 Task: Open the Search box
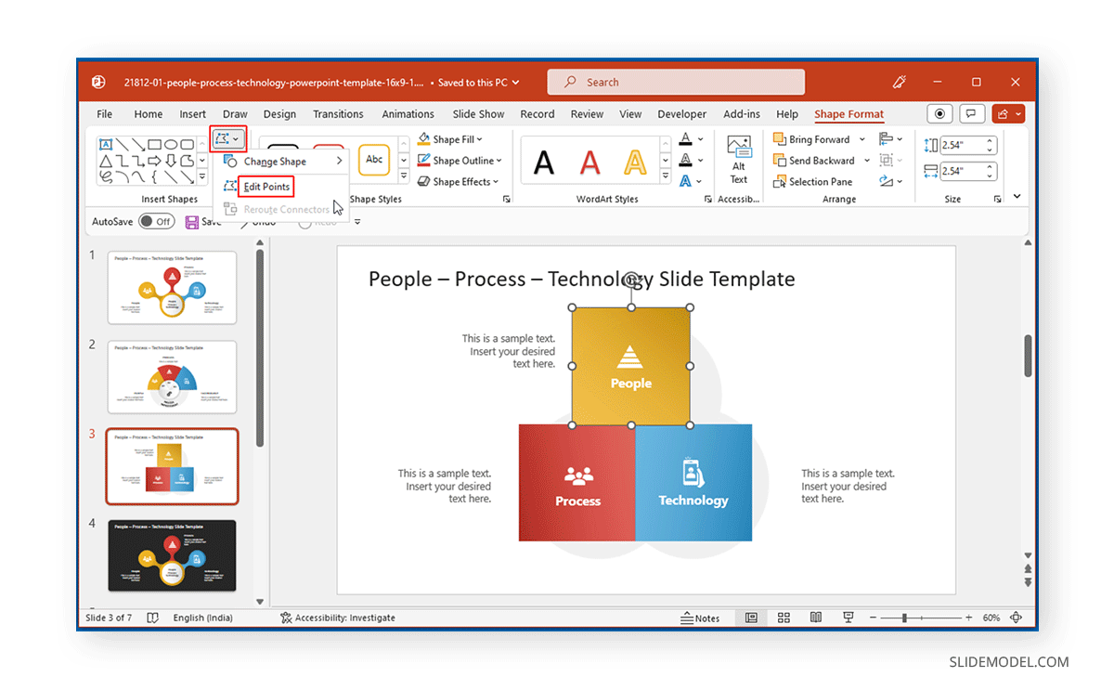(x=675, y=82)
